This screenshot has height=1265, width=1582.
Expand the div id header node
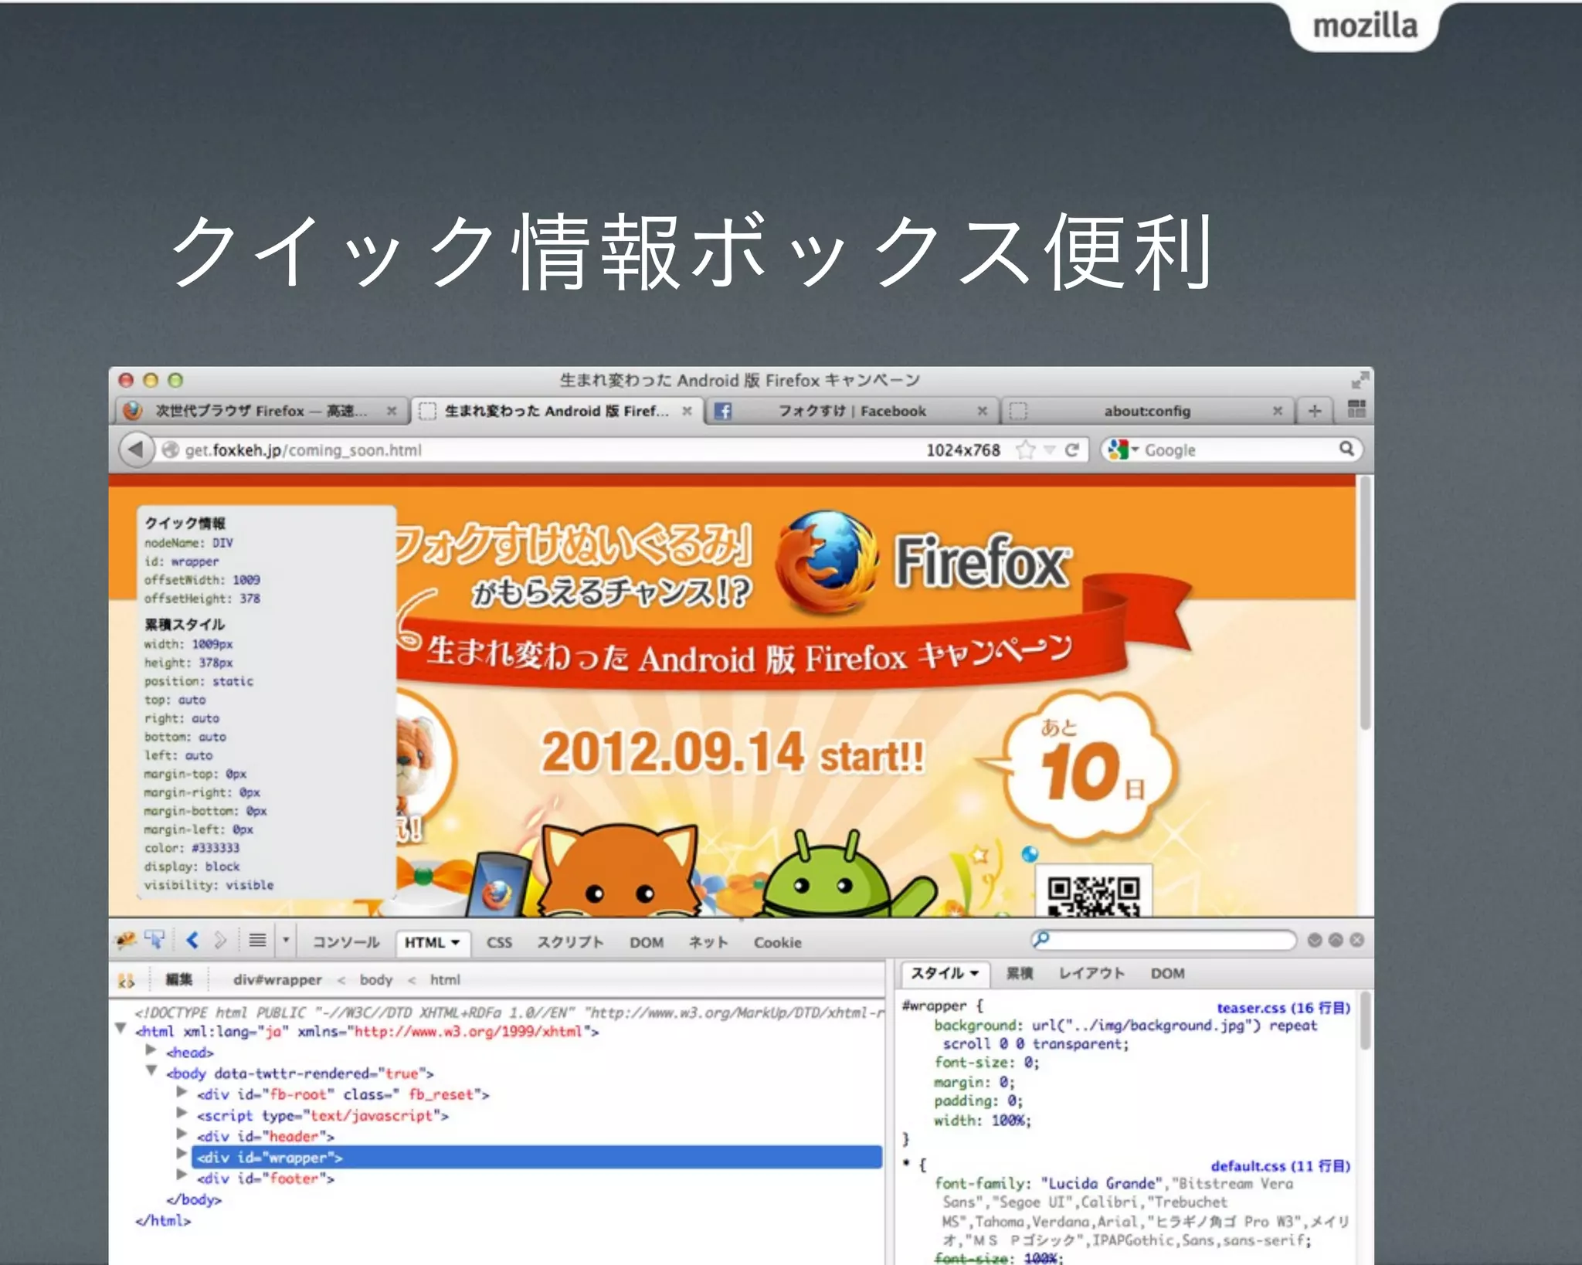182,1134
